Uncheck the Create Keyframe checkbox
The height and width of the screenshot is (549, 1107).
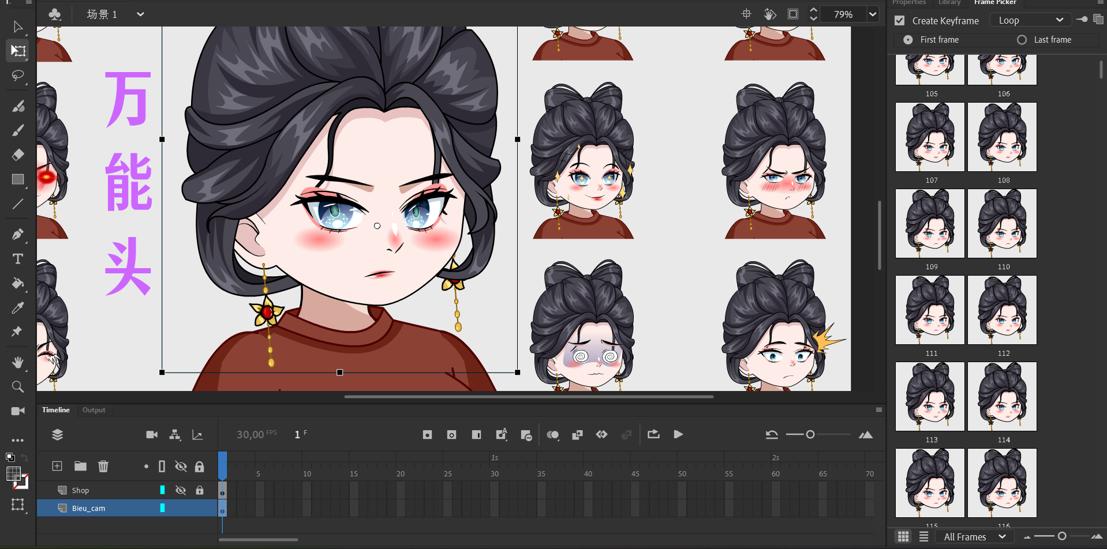[899, 21]
